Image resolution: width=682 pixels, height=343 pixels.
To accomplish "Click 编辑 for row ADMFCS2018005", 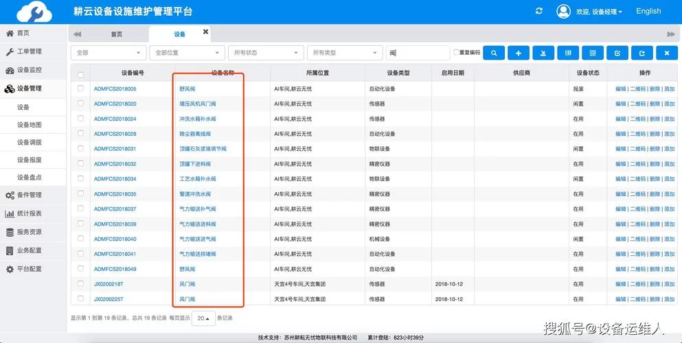I will [x=620, y=89].
